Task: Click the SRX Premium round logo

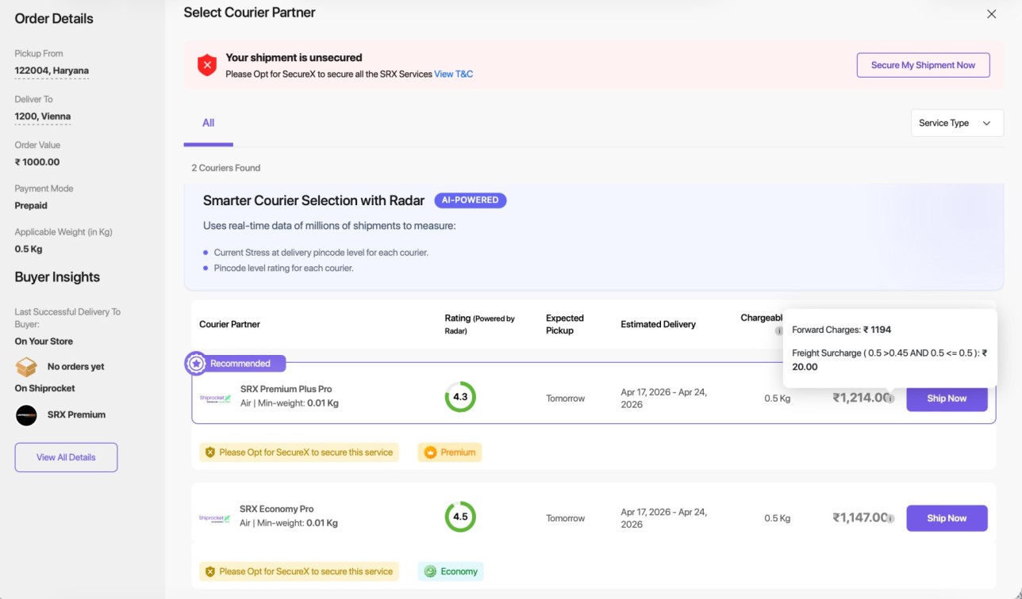Action: point(26,415)
